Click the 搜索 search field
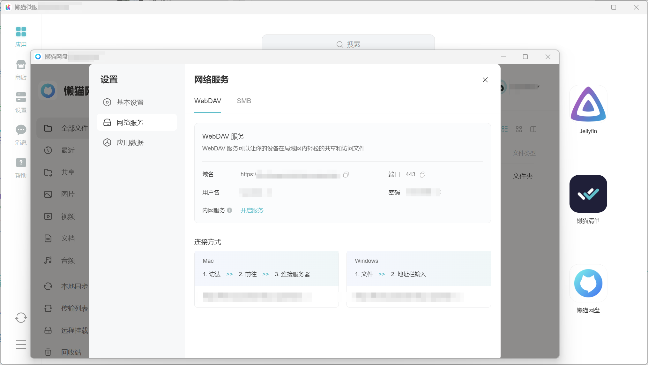Image resolution: width=648 pixels, height=365 pixels. pyautogui.click(x=348, y=44)
